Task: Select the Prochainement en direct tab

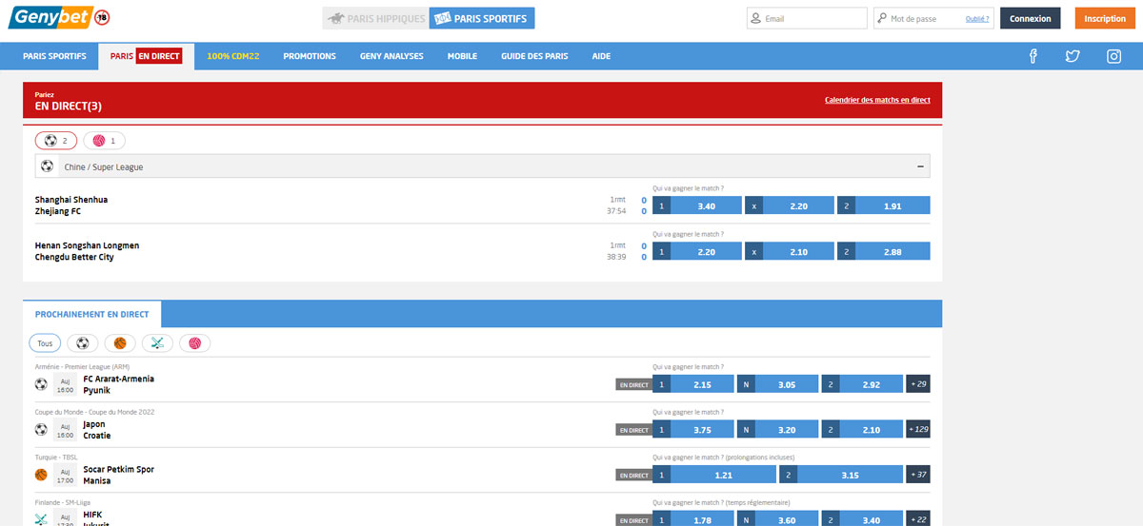Action: pyautogui.click(x=92, y=314)
